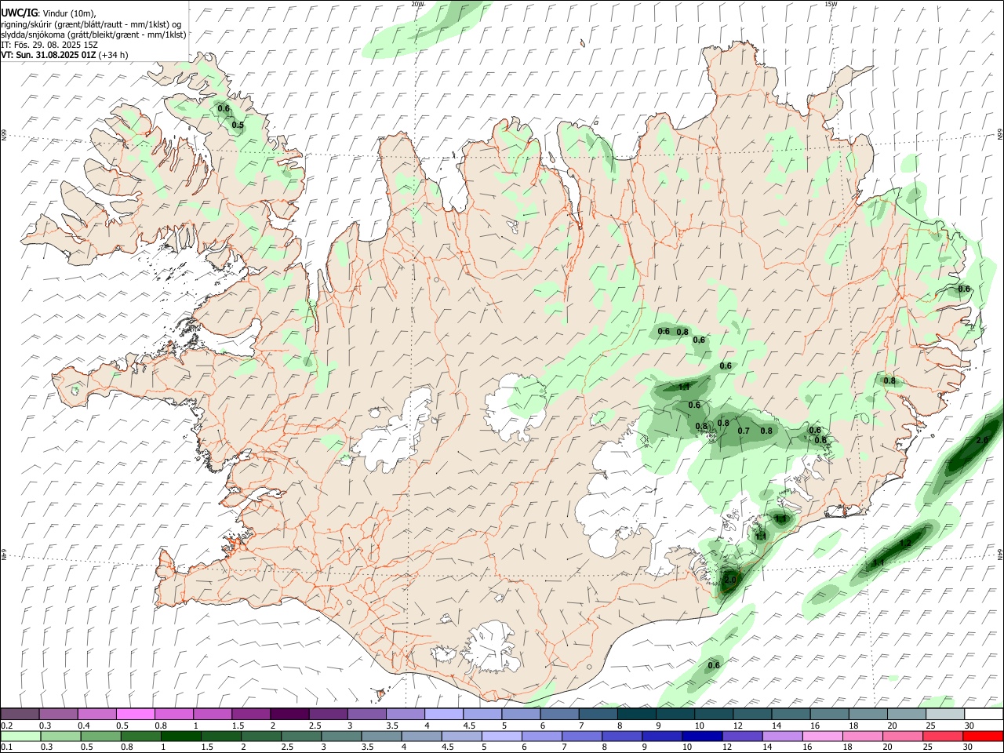Click the lower lilac swatch labeled 14
This screenshot has height=753, width=1004.
(x=783, y=737)
